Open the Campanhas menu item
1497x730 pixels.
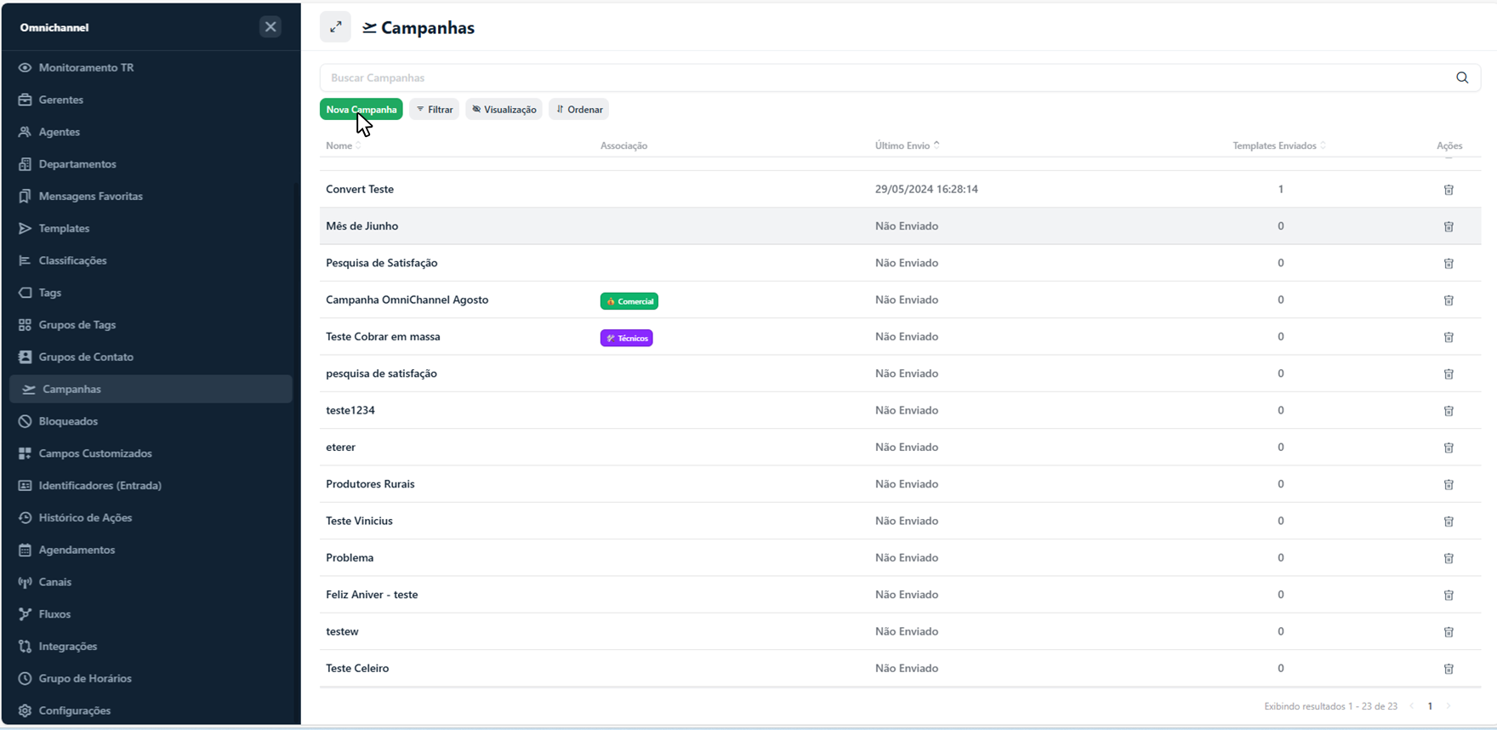151,389
